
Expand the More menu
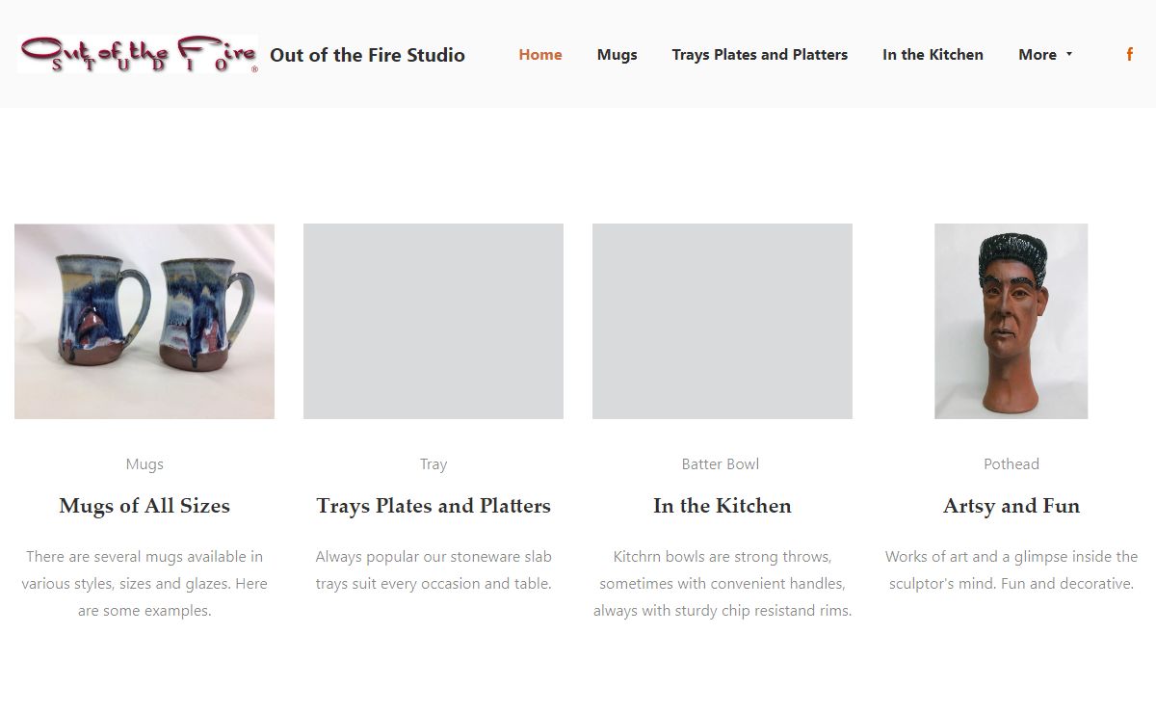[1045, 55]
